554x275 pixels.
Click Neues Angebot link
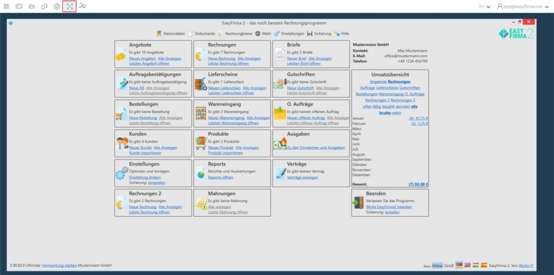pos(142,58)
